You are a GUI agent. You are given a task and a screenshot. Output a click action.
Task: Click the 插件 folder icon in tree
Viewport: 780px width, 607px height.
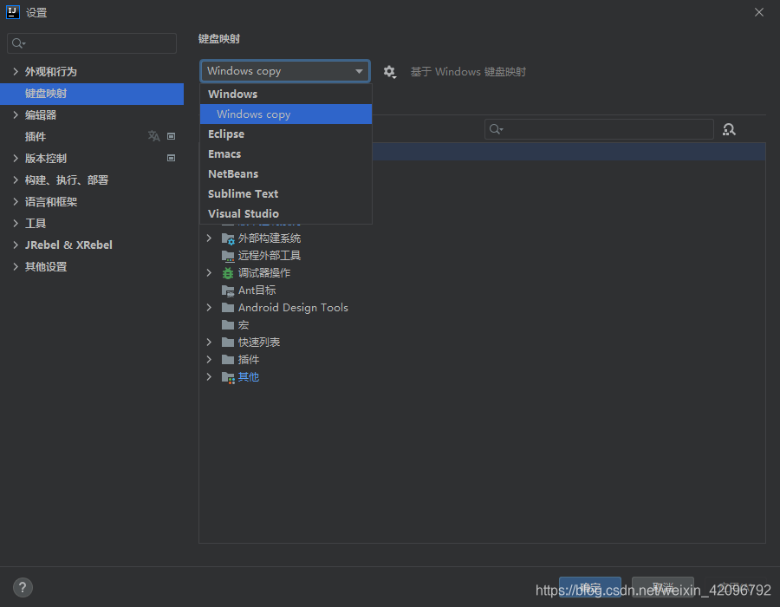point(228,360)
